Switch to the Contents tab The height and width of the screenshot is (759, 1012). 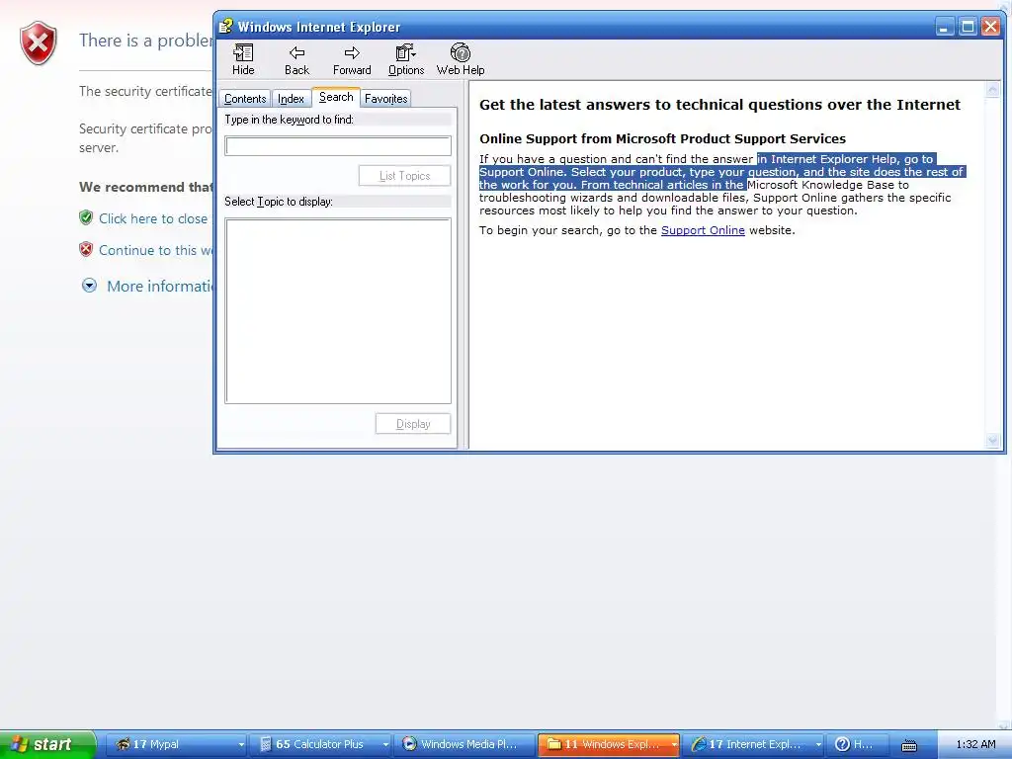245,99
